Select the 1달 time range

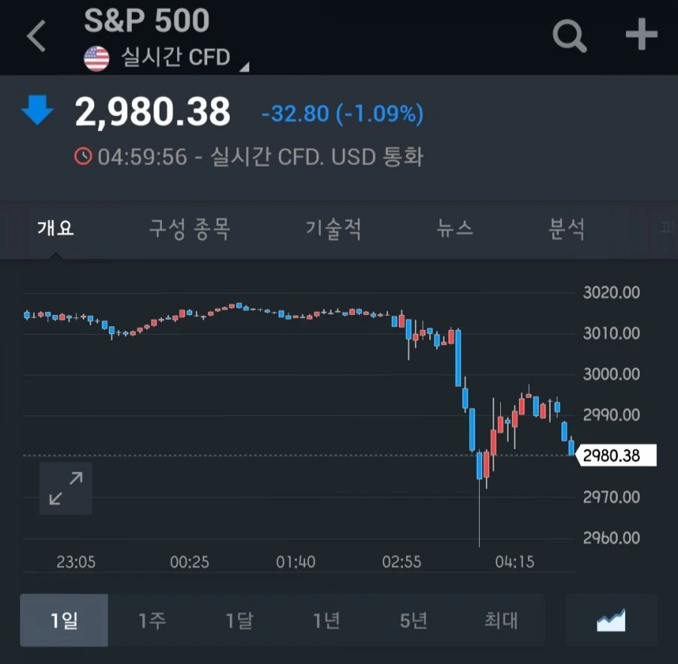click(239, 620)
